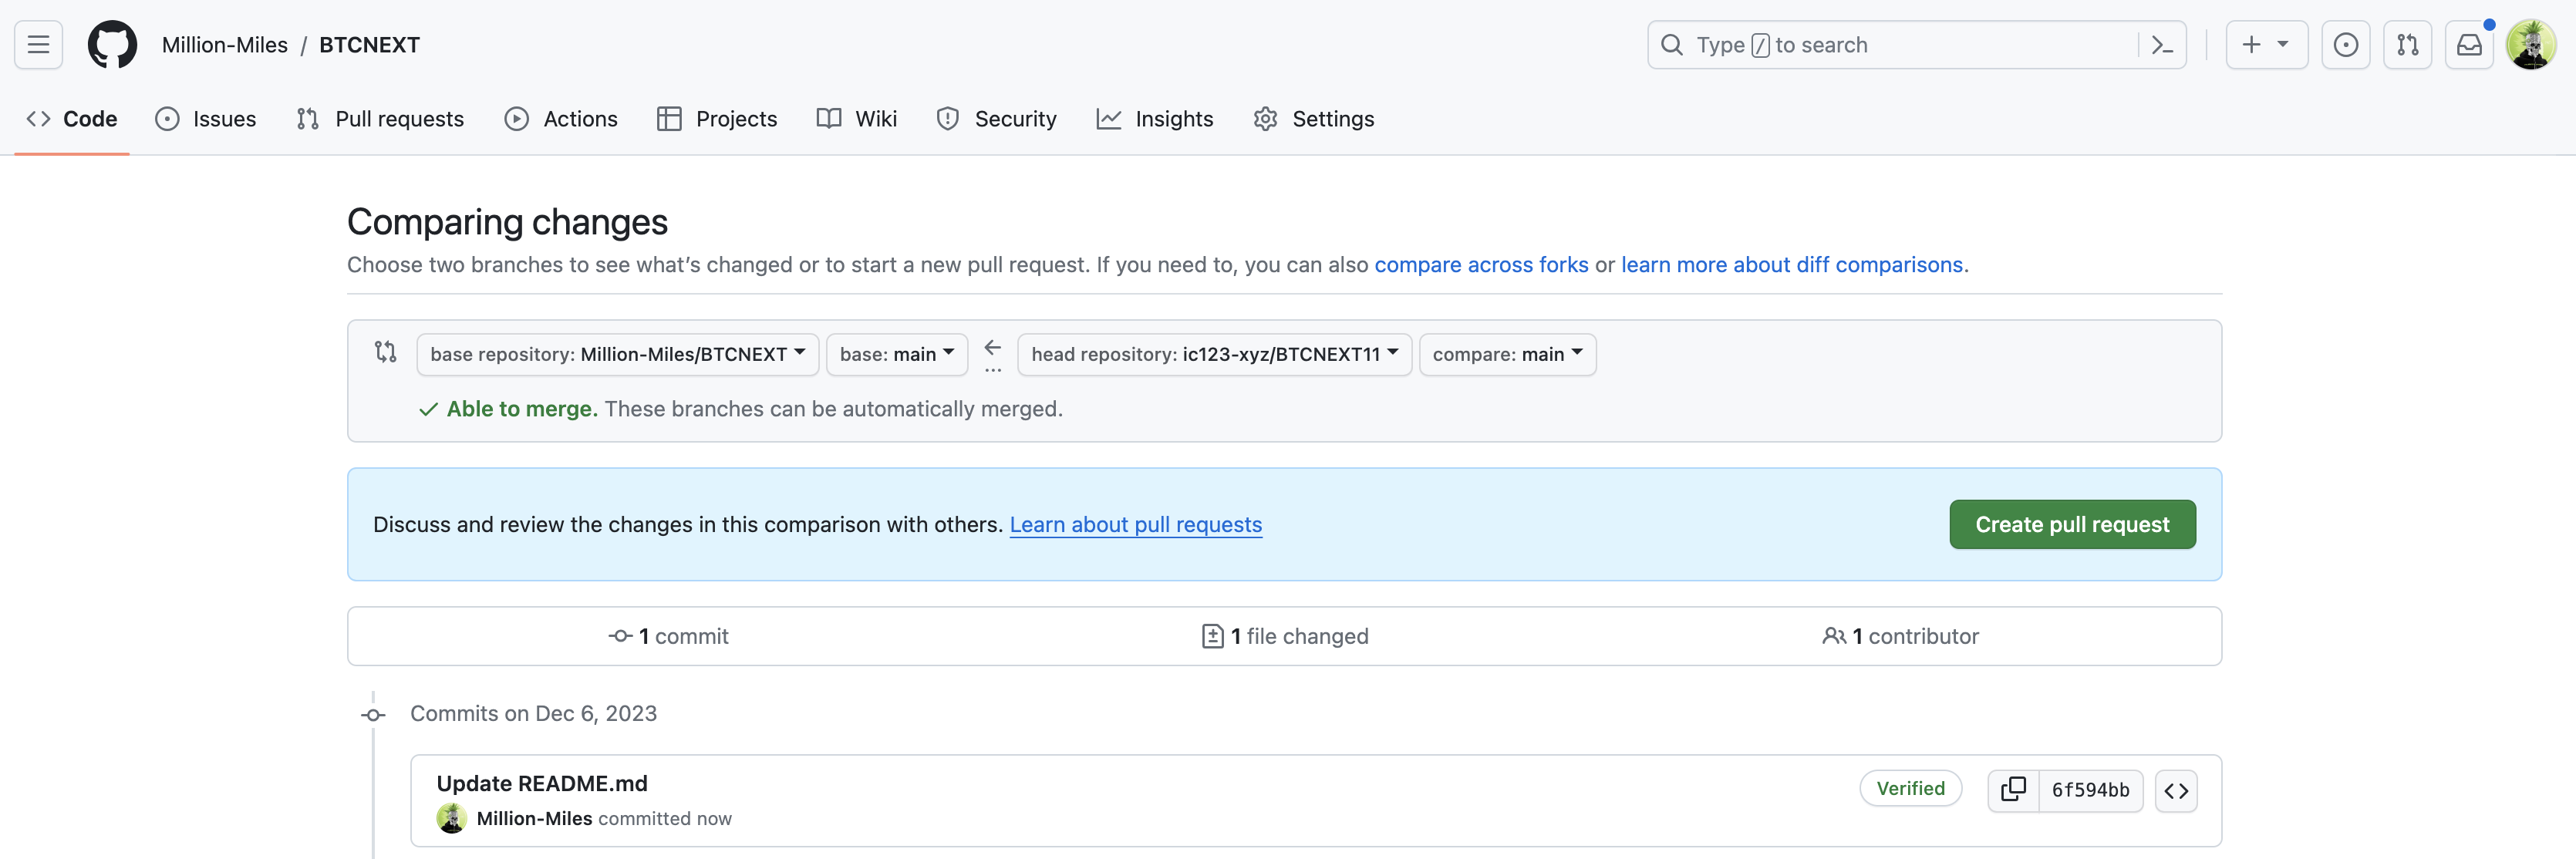Image resolution: width=2576 pixels, height=859 pixels.
Task: Expand the base: main branch dropdown
Action: pyautogui.click(x=897, y=355)
